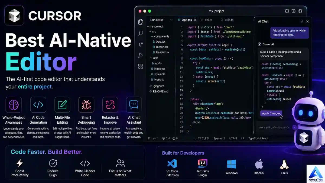Click the main* branch in status bar
This screenshot has width=325, height=183.
tap(152, 138)
